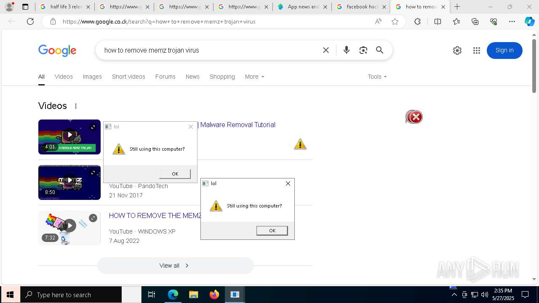The height and width of the screenshot is (303, 539).
Task: Click the Sign in button
Action: [504, 50]
